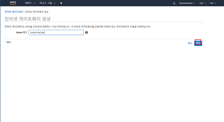Select the 인터넷 게이트웨이 생성 page heading
The image size is (224, 122).
coord(28,19)
